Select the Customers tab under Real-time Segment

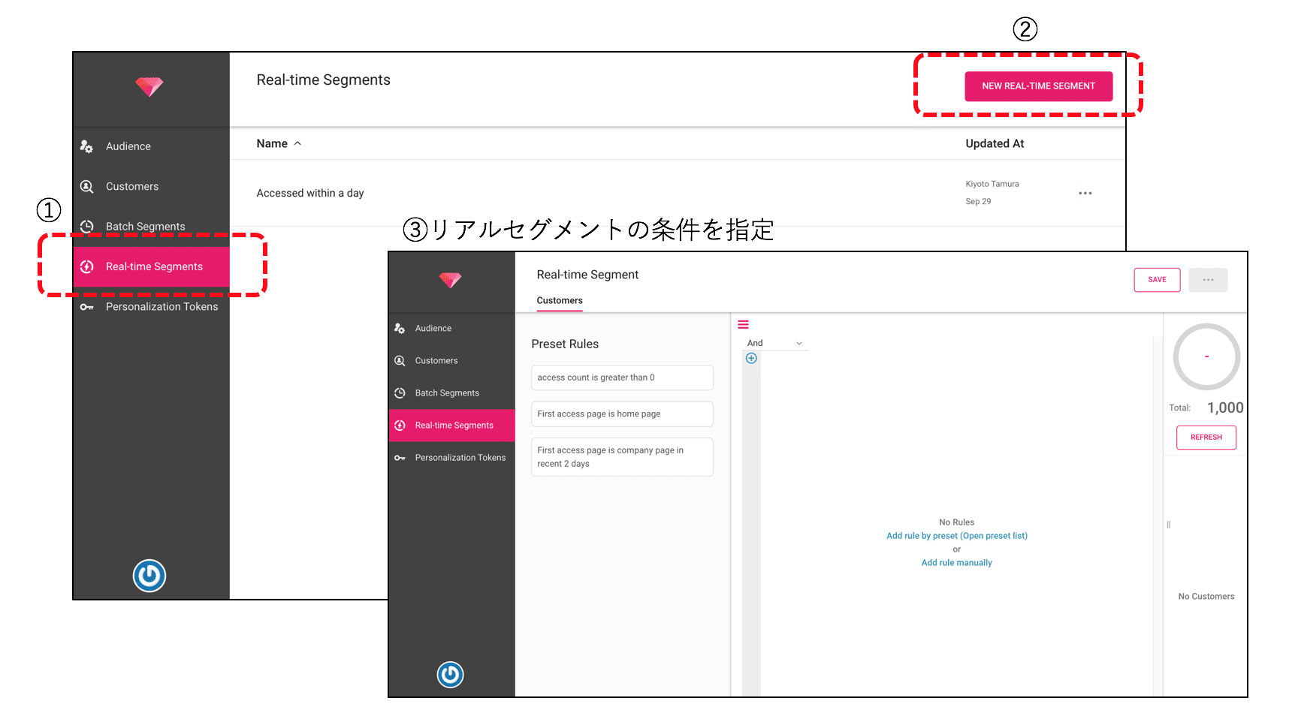560,300
